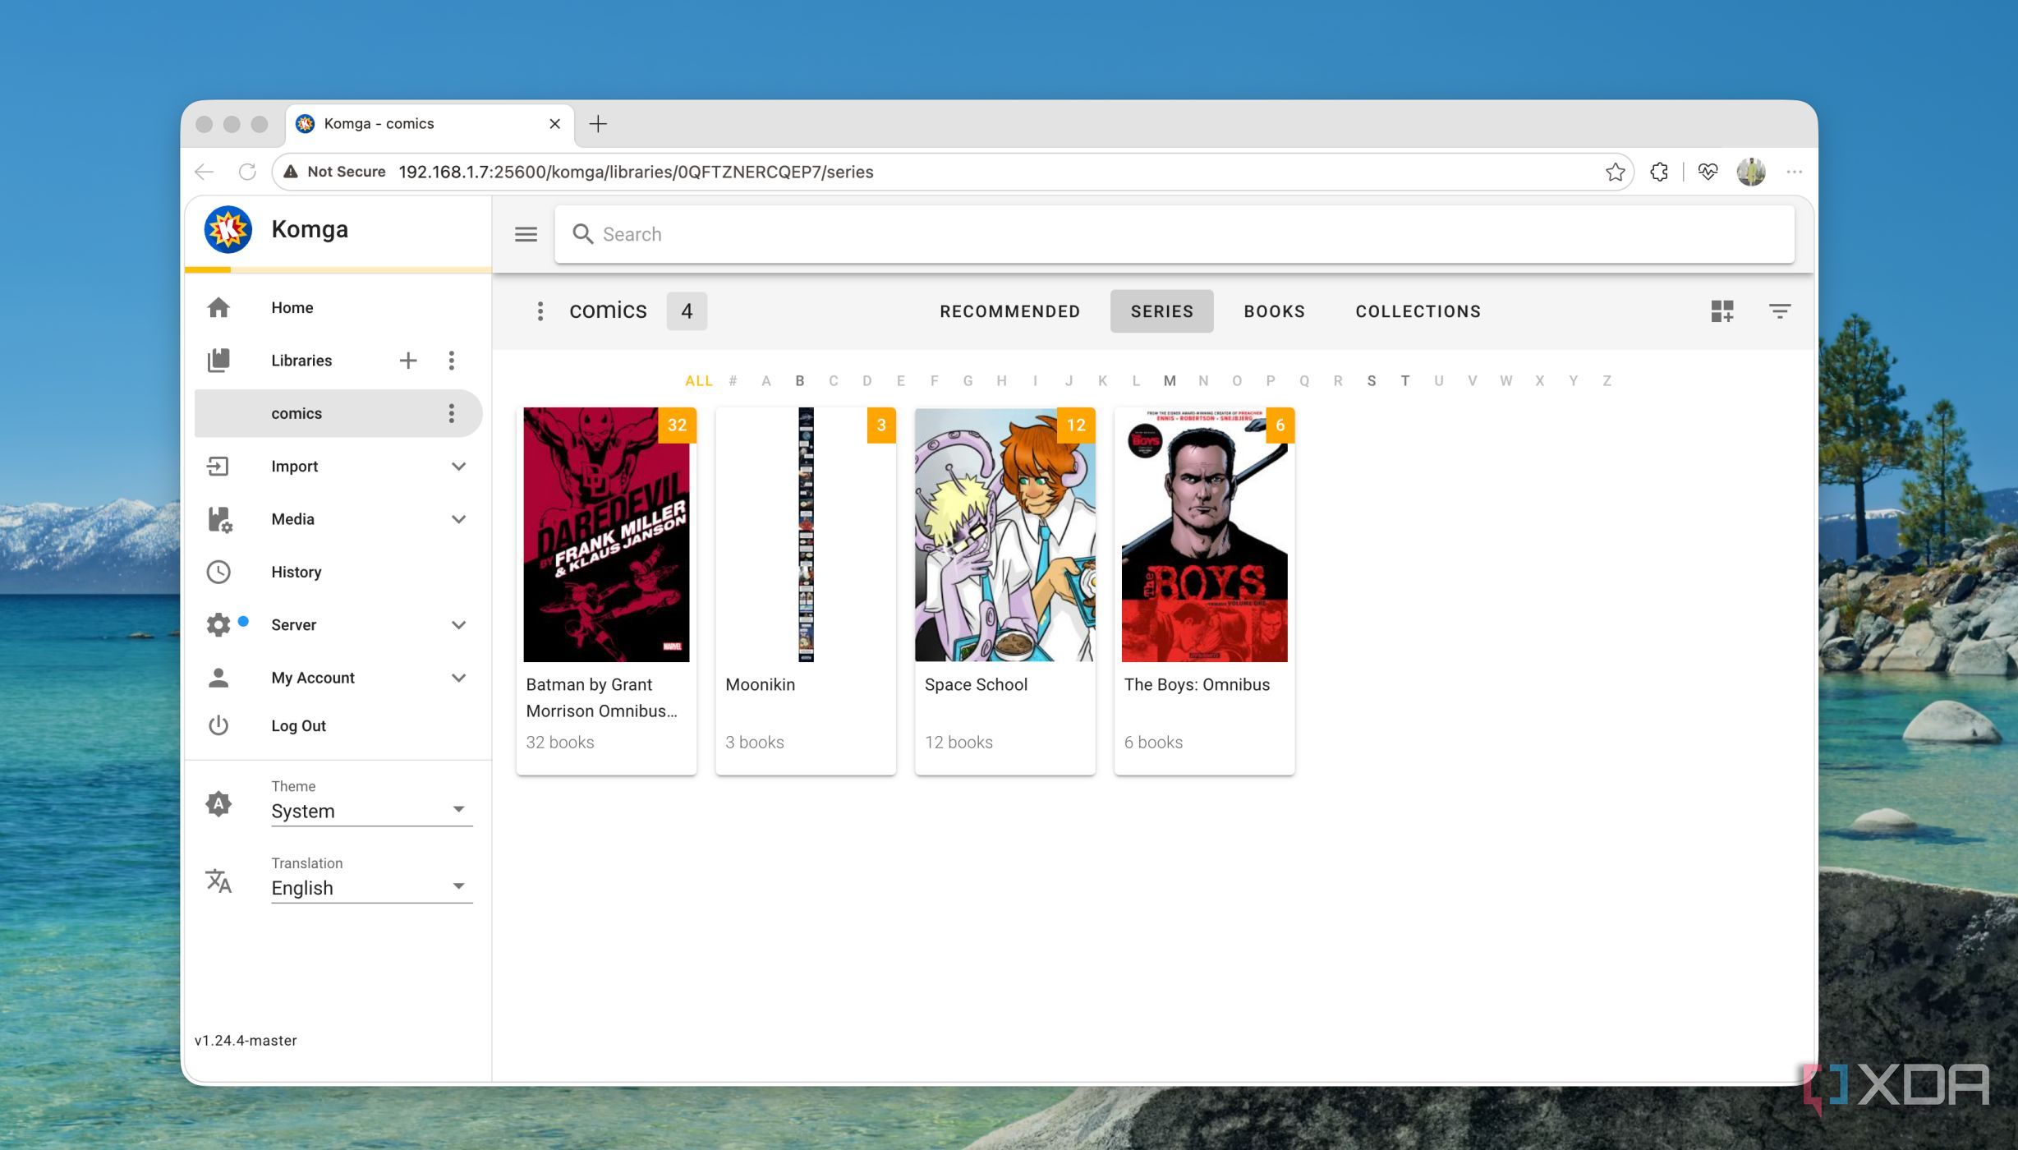Click inside the Search field

[x=1174, y=234]
